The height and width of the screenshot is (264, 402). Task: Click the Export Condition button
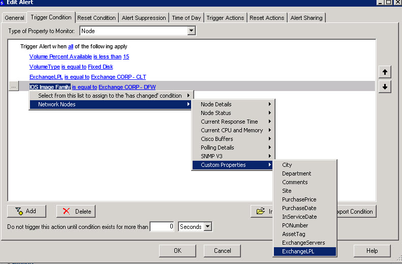[x=357, y=212]
